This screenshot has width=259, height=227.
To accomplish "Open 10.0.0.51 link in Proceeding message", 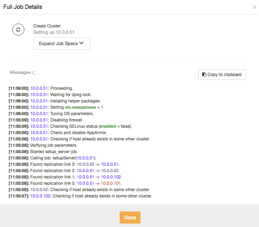I will pos(39,88).
